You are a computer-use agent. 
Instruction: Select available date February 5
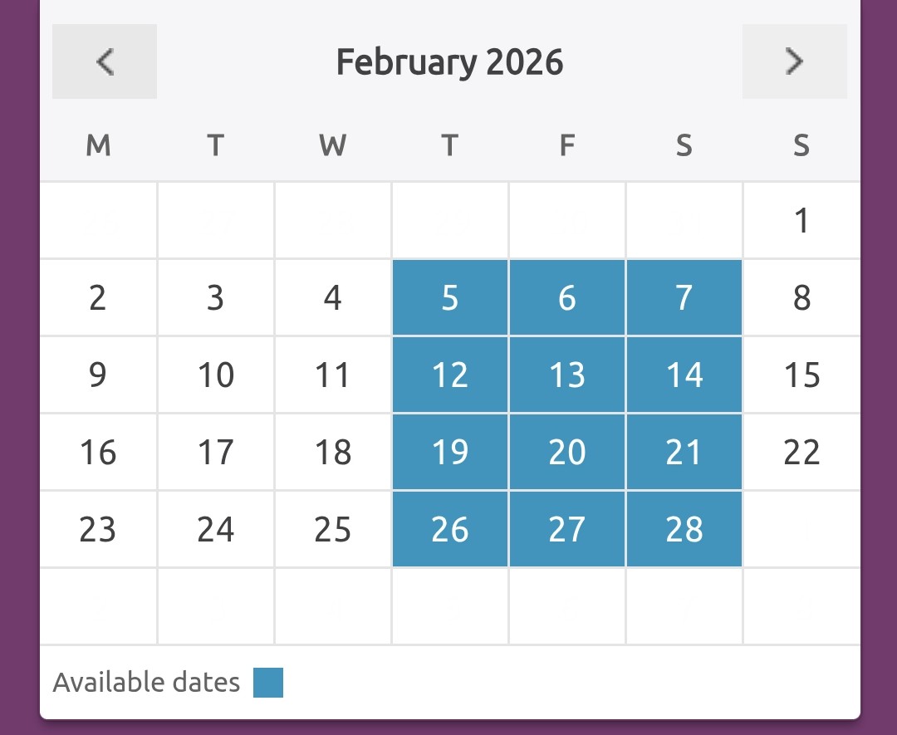point(450,297)
